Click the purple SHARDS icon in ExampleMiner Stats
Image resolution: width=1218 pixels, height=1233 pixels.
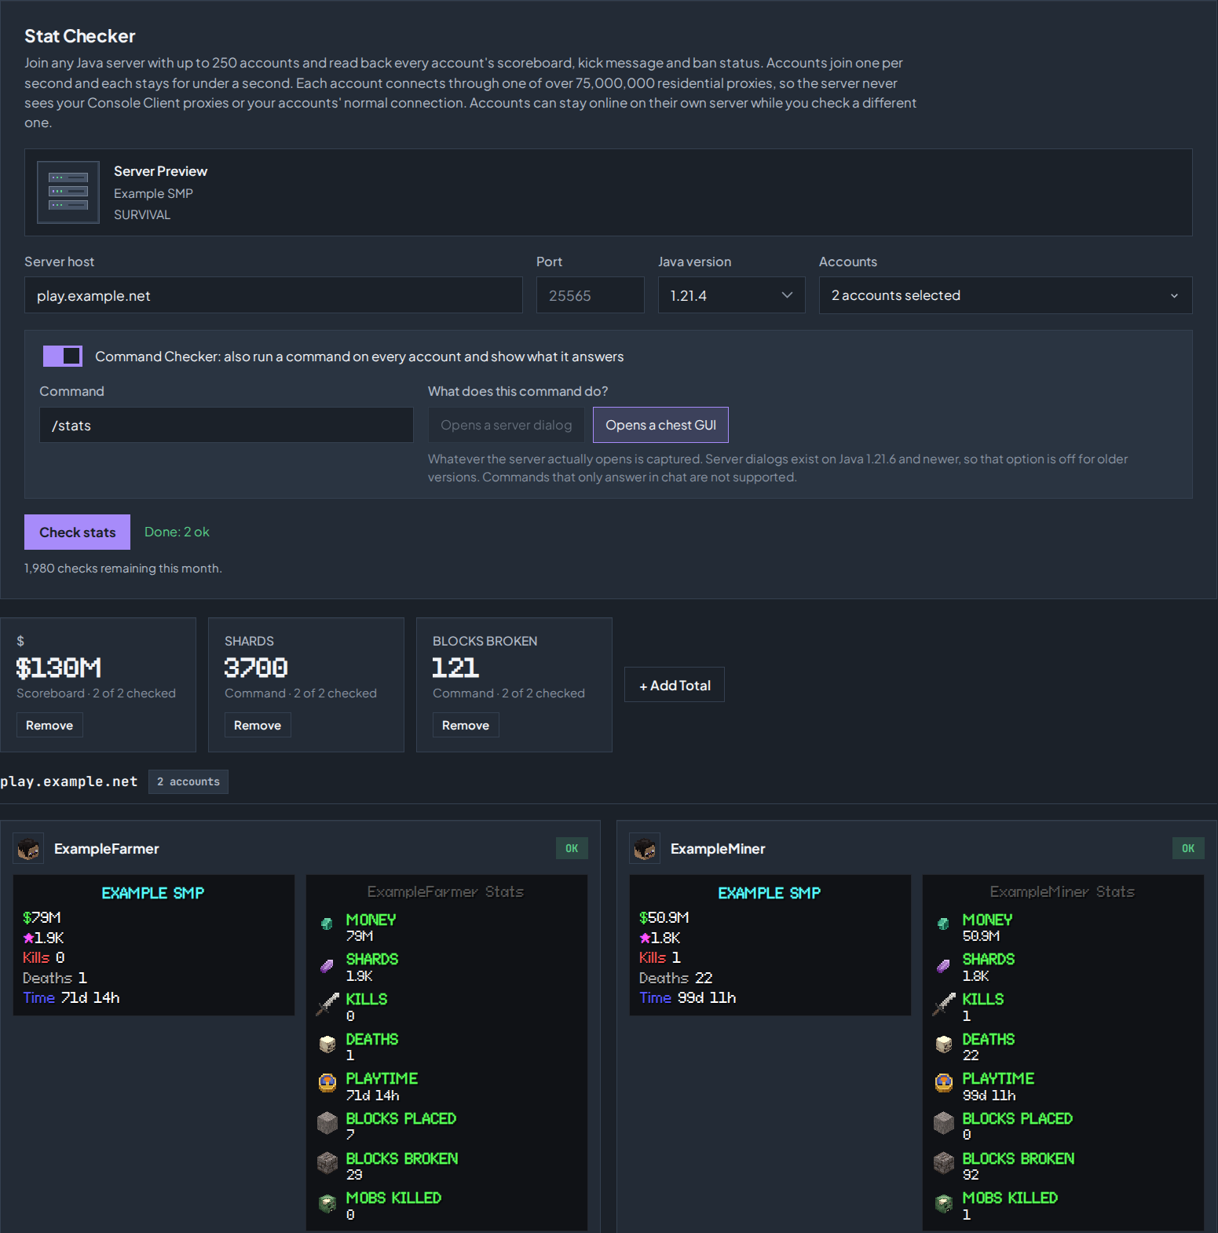943,965
